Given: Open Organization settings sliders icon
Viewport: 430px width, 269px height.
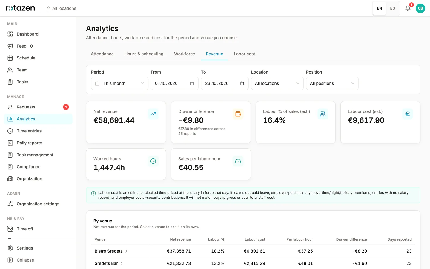Looking at the screenshot, I should [x=10, y=204].
